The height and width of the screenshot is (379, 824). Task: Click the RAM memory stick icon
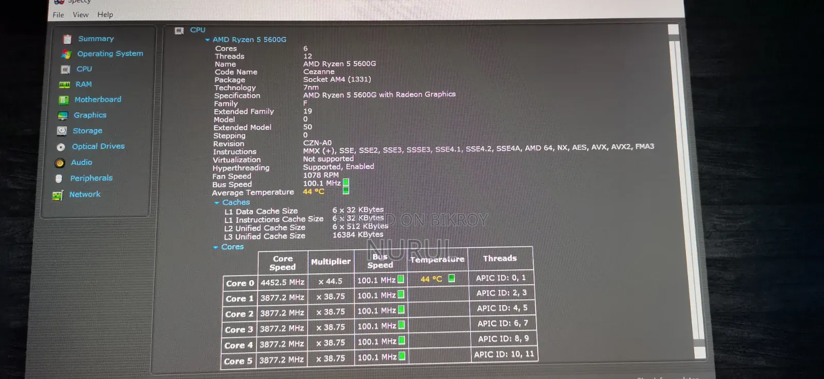tap(64, 84)
